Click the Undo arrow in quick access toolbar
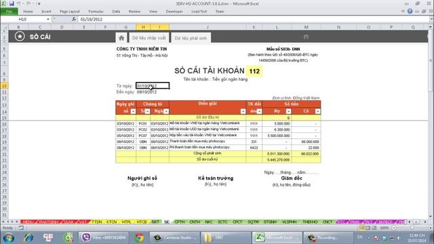Image resolution: width=434 pixels, height=244 pixels. (19, 3)
